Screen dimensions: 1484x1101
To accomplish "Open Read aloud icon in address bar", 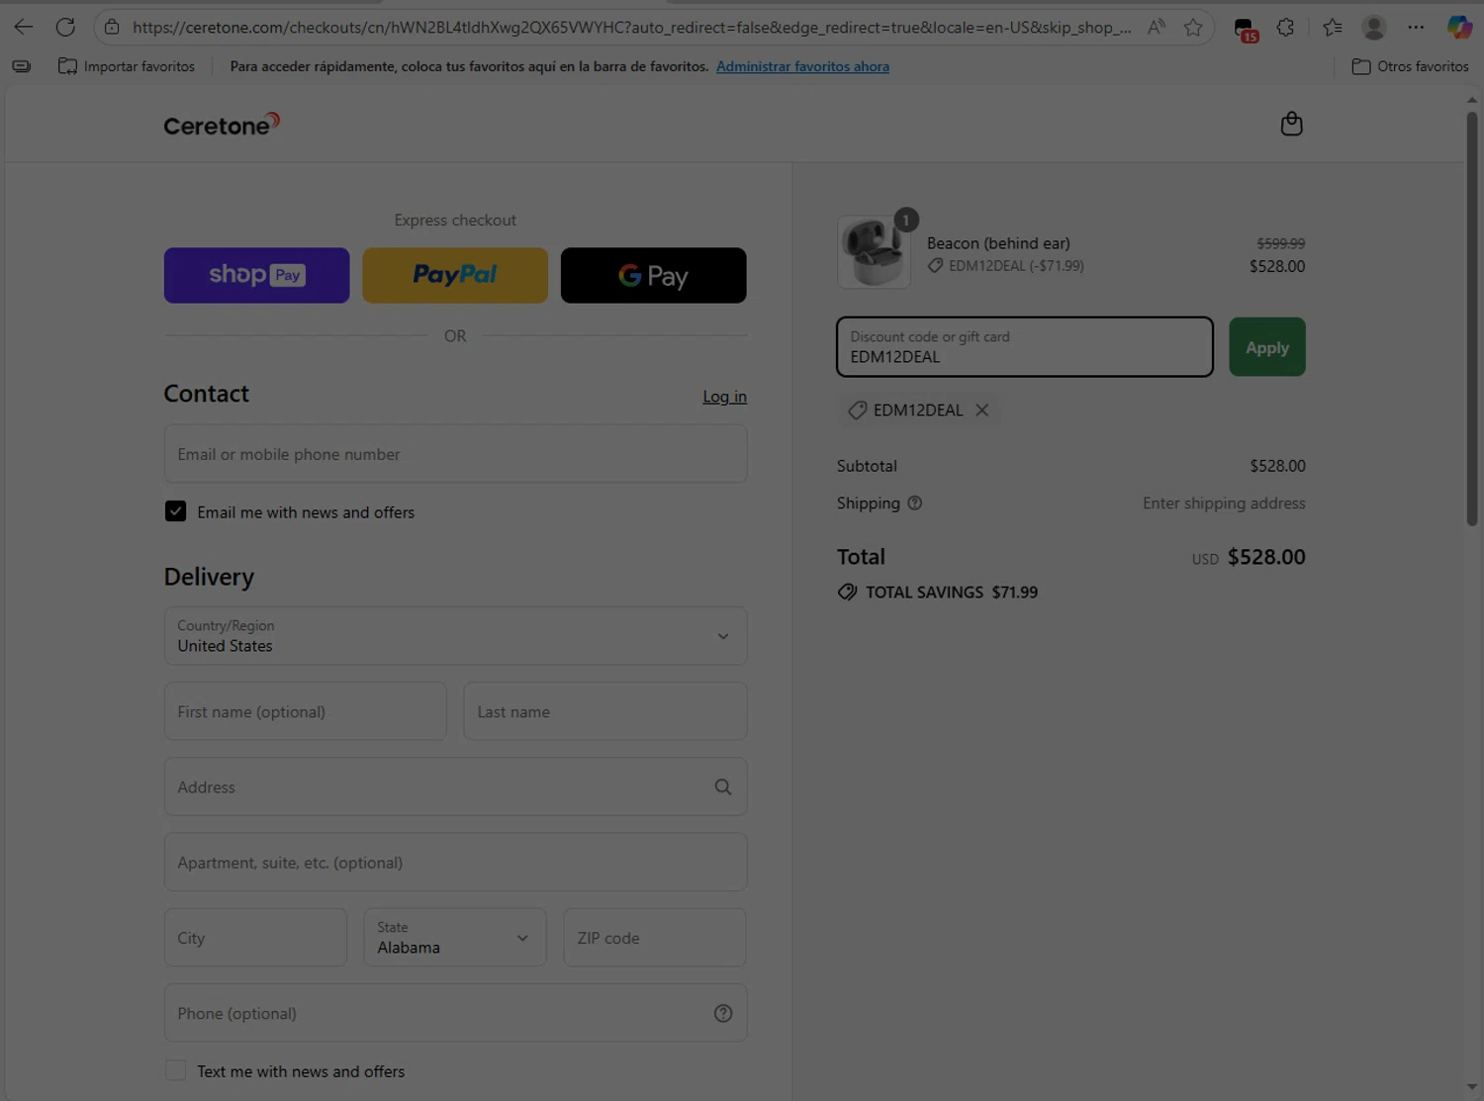I will [1156, 27].
